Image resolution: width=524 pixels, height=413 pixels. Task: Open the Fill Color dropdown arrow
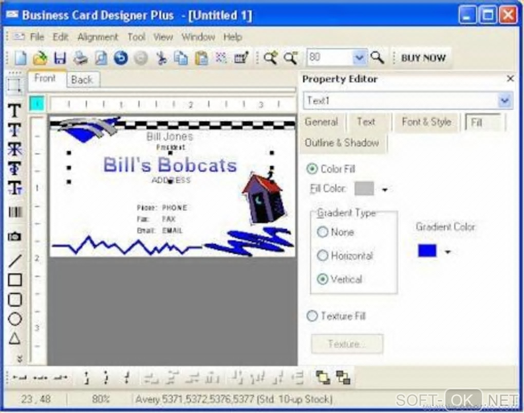[385, 190]
